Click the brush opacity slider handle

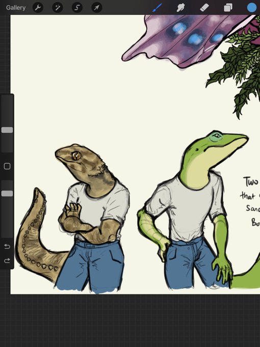coord(7,193)
